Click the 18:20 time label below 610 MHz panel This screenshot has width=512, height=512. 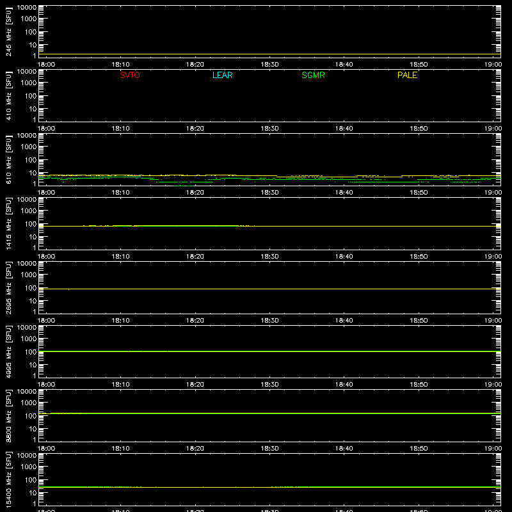pos(195,193)
